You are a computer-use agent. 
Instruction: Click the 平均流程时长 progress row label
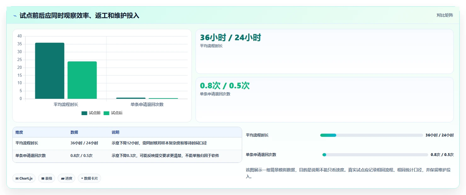(x=257, y=135)
